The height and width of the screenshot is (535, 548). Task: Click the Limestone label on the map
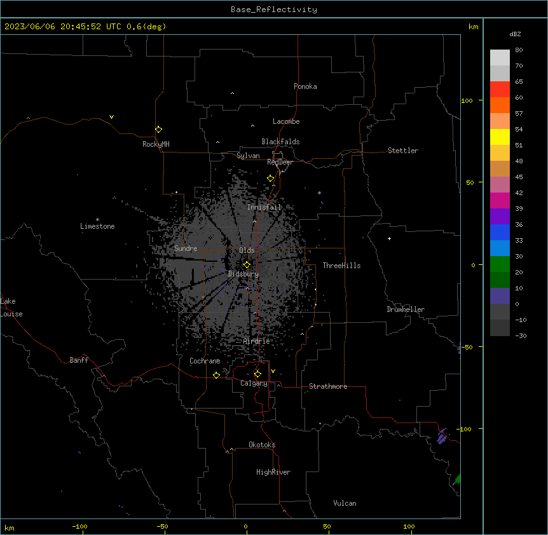tap(97, 226)
